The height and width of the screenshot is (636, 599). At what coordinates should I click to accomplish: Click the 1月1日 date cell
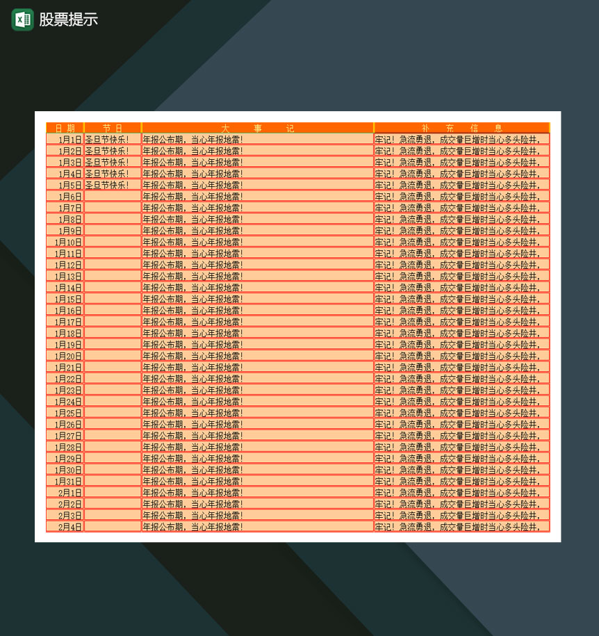[x=65, y=140]
